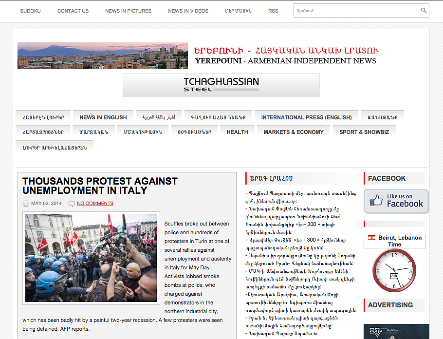
Task: Open the ՄԵՐ ՄԱՍԻՆ menu item
Action: pos(238,11)
